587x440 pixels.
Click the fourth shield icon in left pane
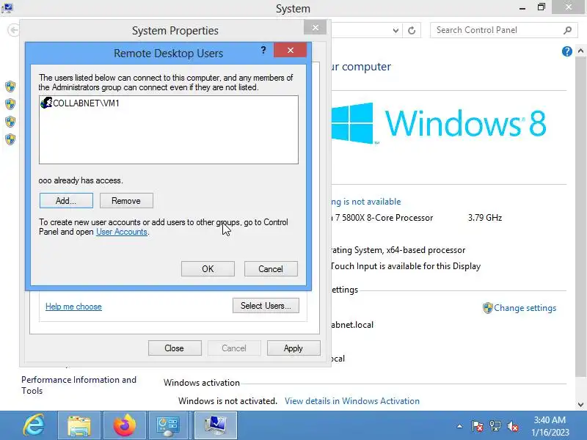tap(10, 139)
